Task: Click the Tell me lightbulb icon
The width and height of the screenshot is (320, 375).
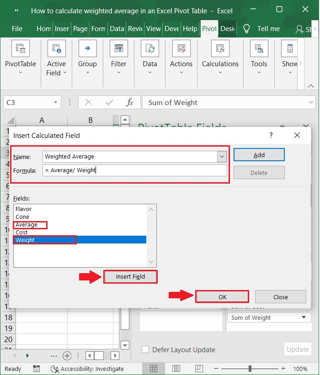Action: (246, 29)
